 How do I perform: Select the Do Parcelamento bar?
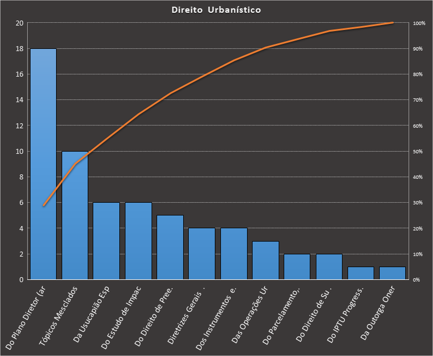point(297,267)
